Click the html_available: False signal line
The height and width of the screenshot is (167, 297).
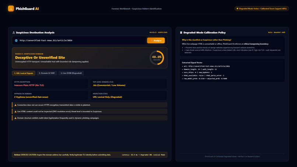(204, 76)
